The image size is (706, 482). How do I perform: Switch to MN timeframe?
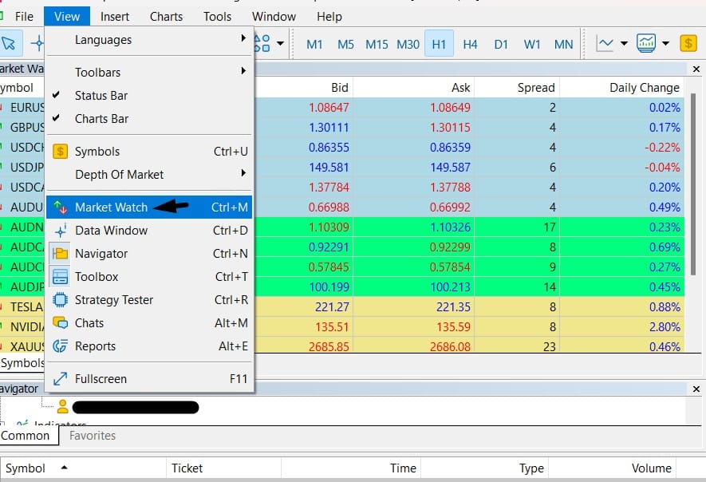(x=563, y=44)
